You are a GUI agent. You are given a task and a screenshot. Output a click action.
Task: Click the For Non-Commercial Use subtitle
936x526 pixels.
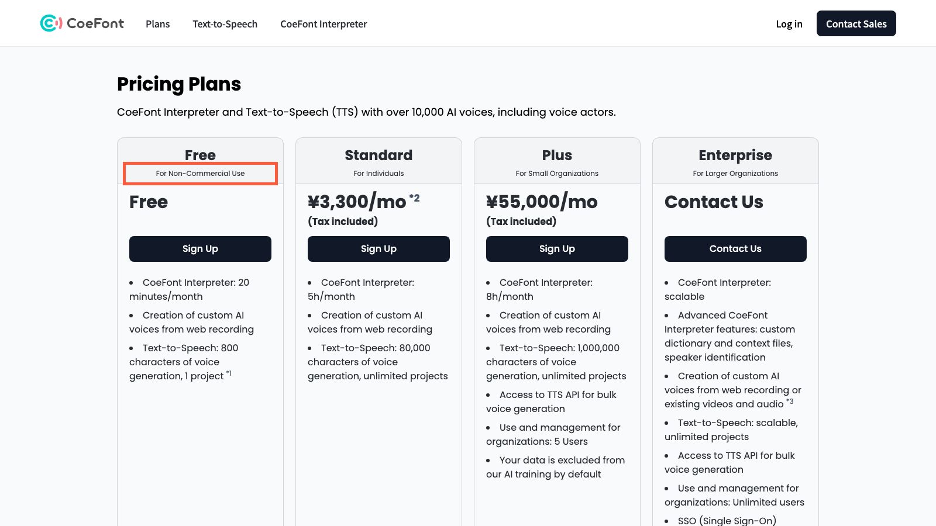[x=200, y=174]
